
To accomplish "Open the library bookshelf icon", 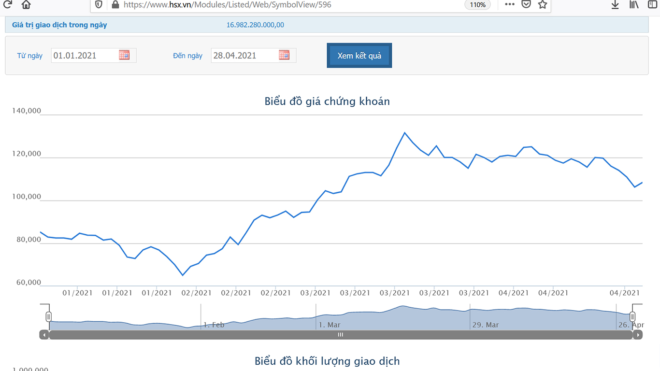I will pos(634,4).
